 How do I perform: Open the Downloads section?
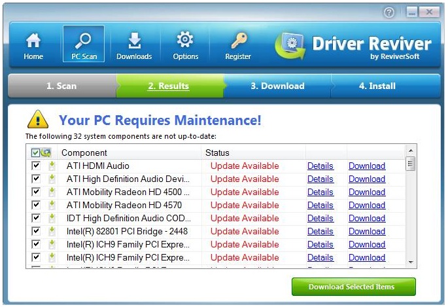tap(134, 45)
